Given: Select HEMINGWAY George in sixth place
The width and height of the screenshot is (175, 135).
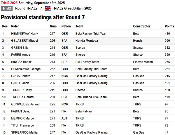Looking at the screenshot, I should 26,69.
